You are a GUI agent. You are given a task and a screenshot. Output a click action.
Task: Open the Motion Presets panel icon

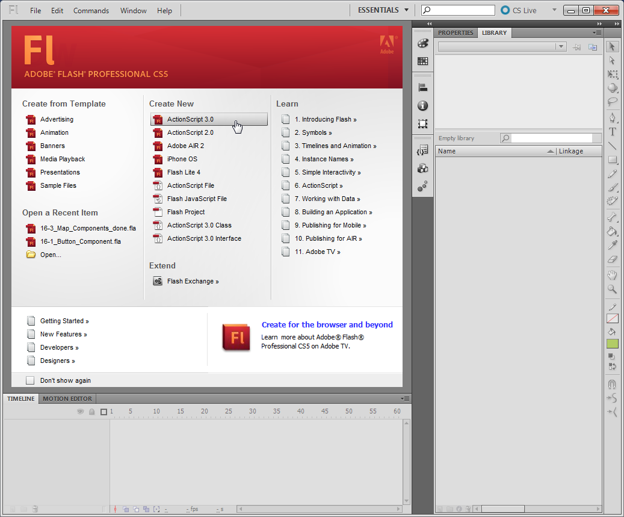pyautogui.click(x=422, y=186)
